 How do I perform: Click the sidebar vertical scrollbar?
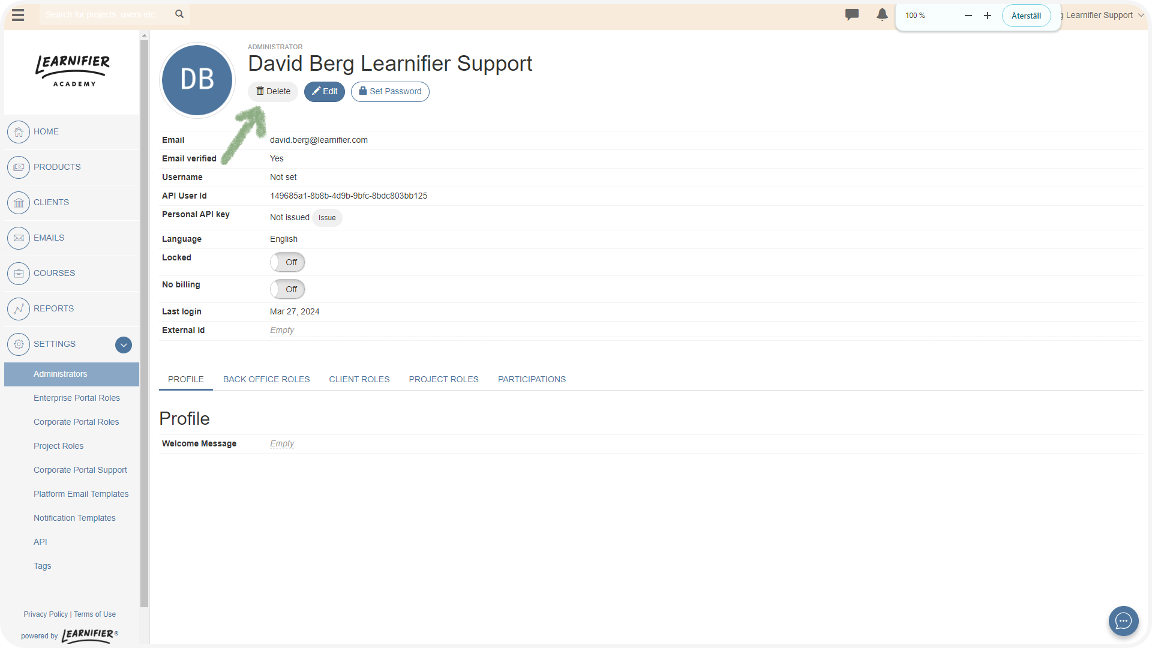(144, 324)
